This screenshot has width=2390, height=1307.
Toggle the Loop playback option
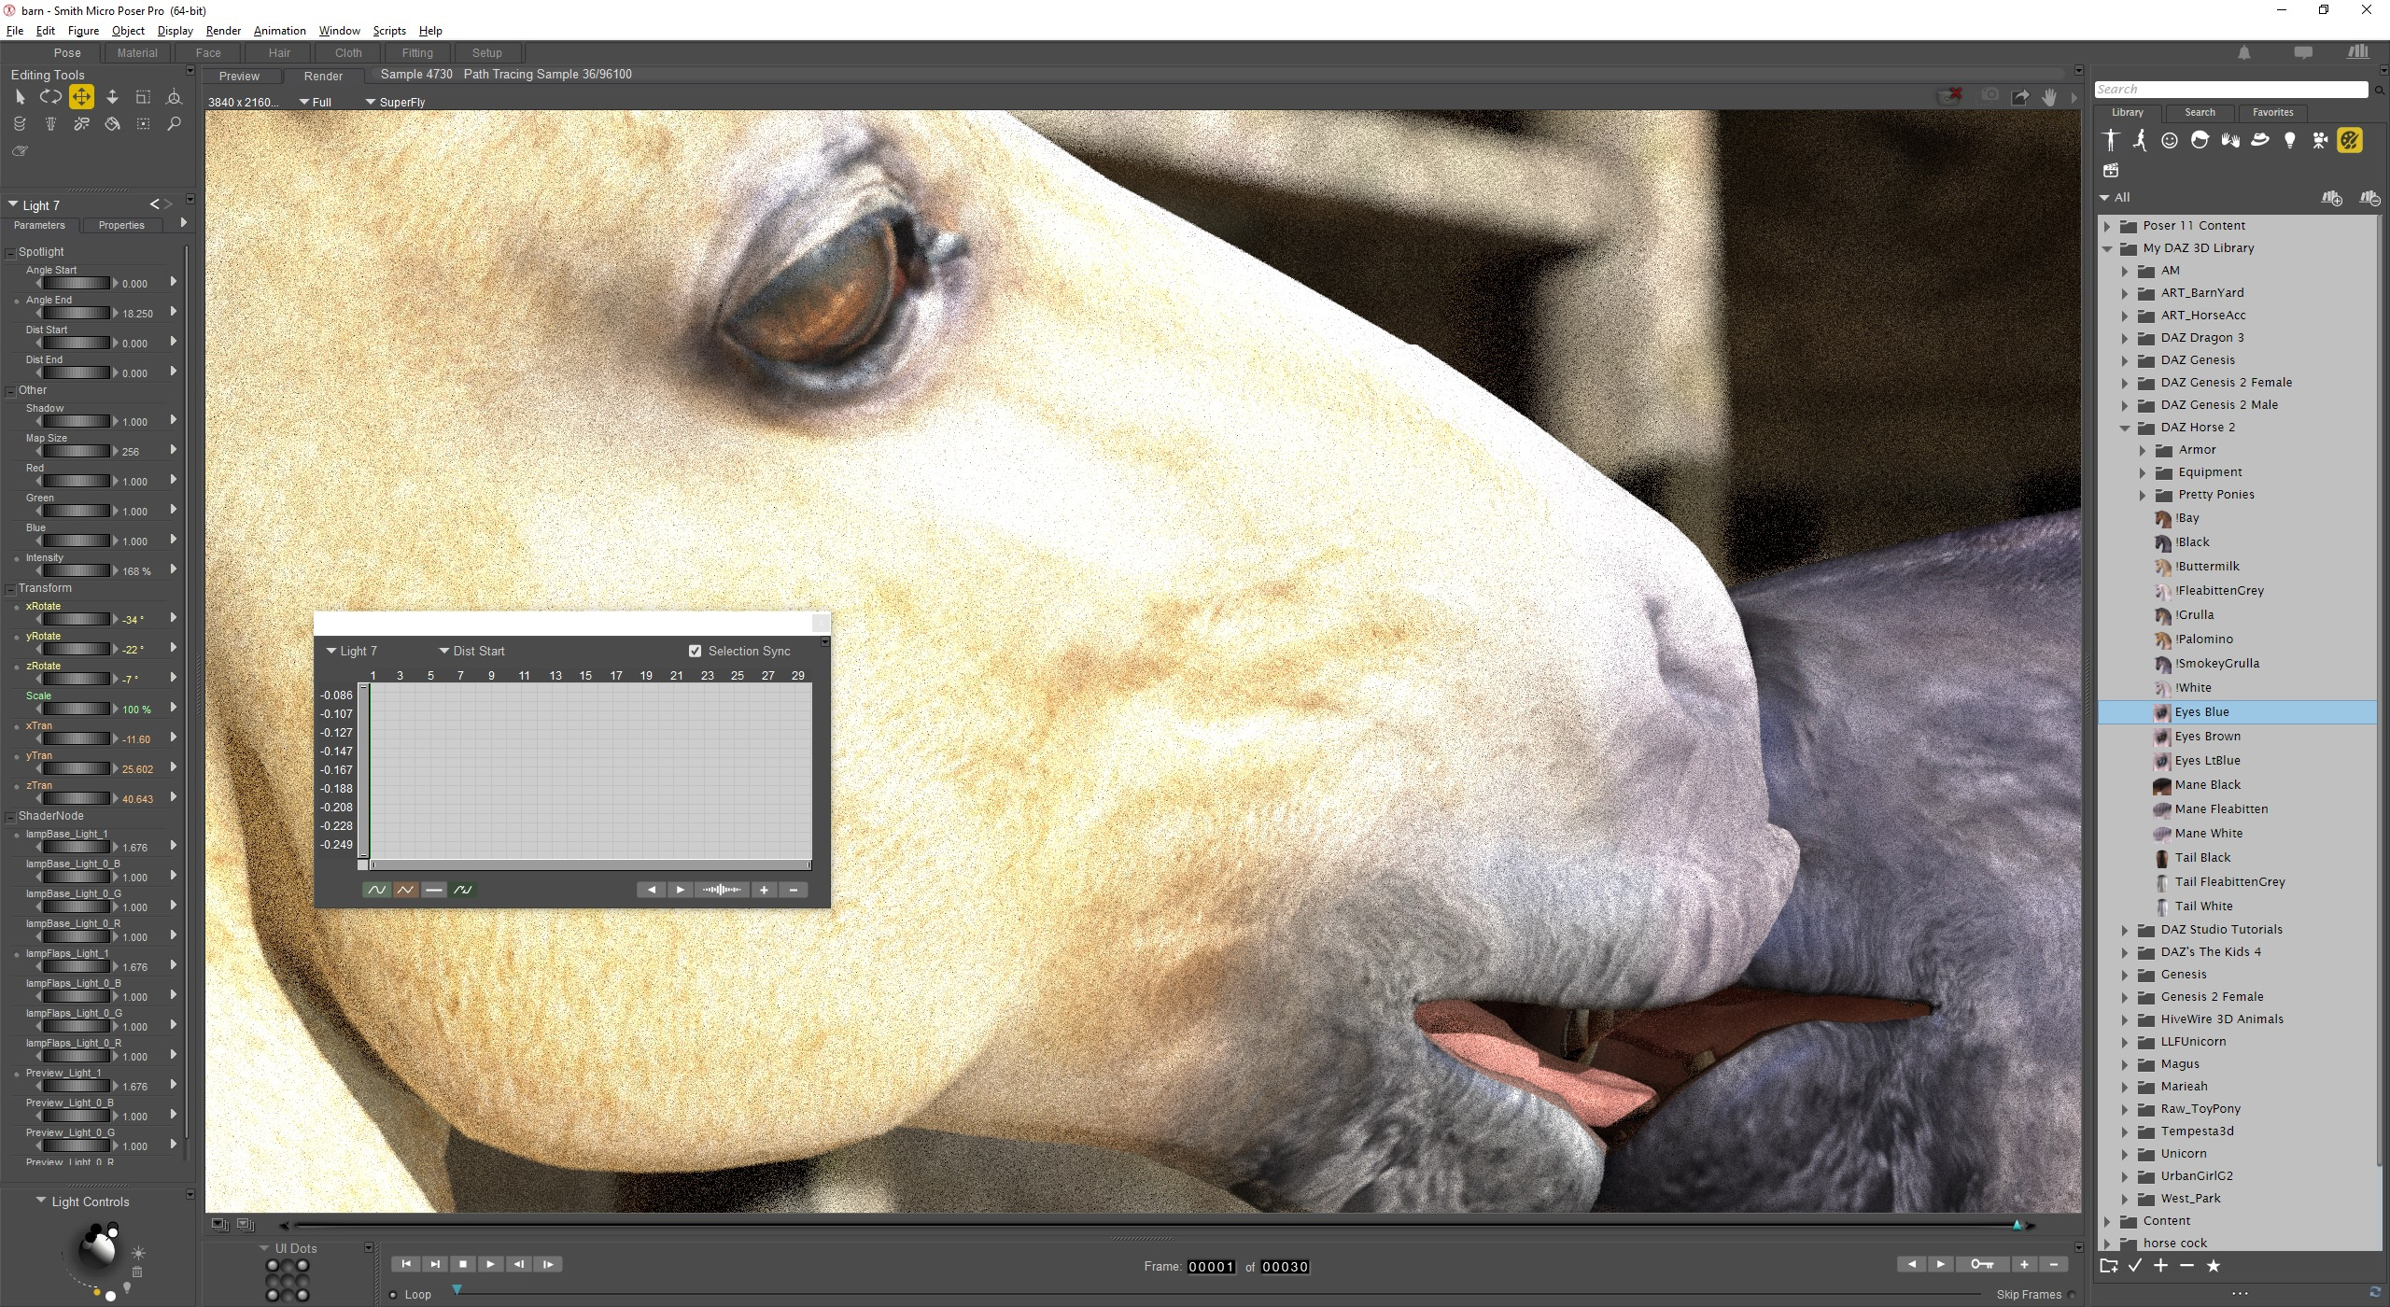pyautogui.click(x=393, y=1295)
